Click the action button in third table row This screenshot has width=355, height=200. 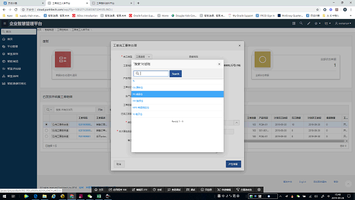tap(60, 136)
